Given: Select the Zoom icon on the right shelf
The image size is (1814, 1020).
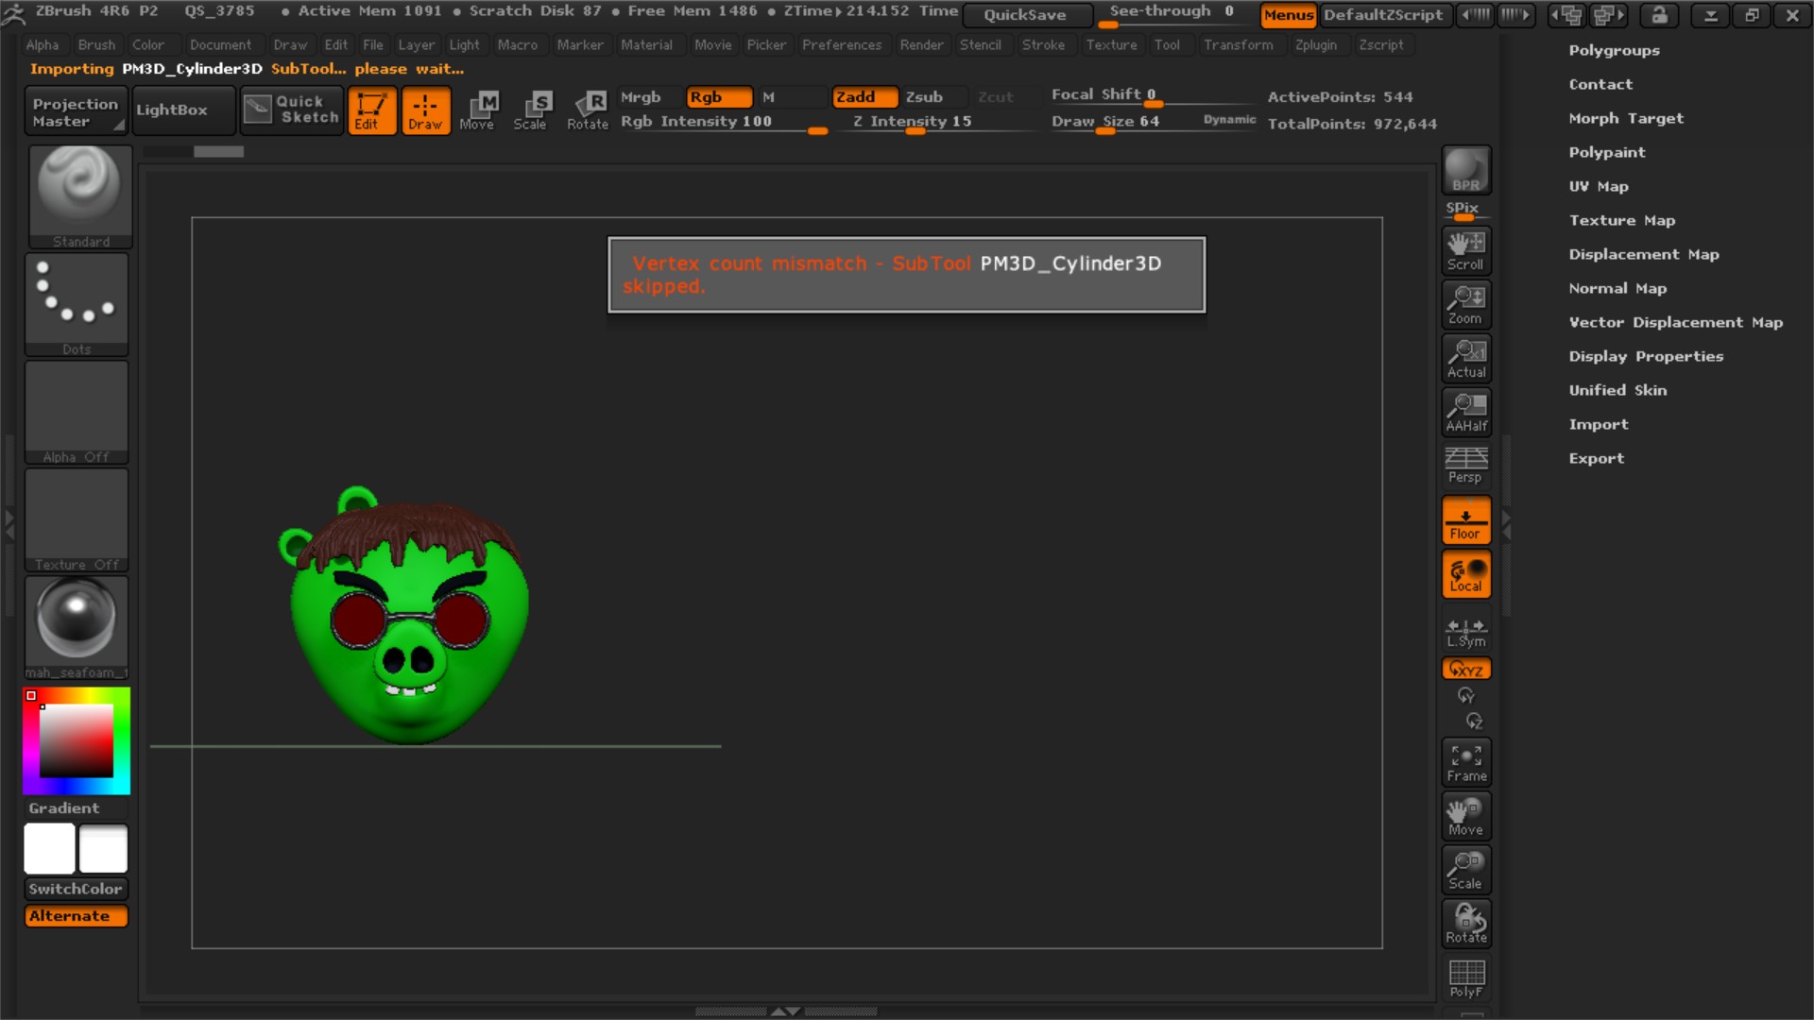Looking at the screenshot, I should point(1465,304).
